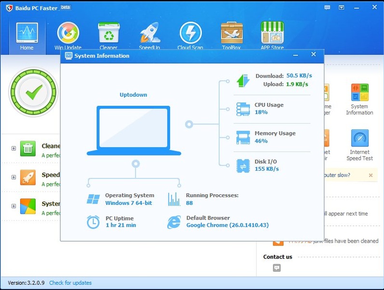Open the Win Update section
This screenshot has width=384, height=290.
pos(68,35)
